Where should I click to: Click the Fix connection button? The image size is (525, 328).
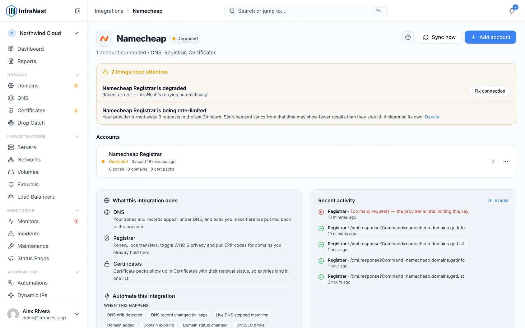click(x=490, y=91)
